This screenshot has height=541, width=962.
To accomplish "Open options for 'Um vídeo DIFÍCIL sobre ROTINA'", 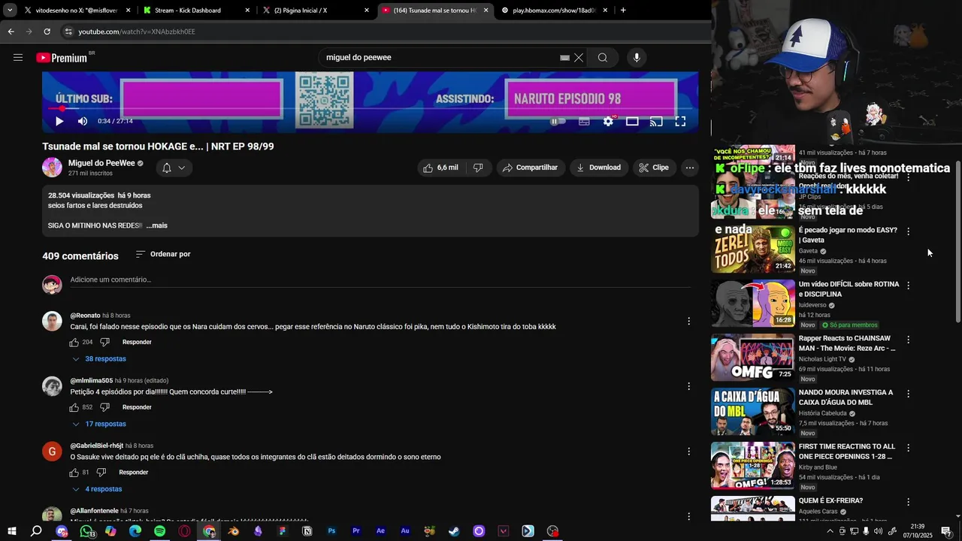I will (908, 286).
